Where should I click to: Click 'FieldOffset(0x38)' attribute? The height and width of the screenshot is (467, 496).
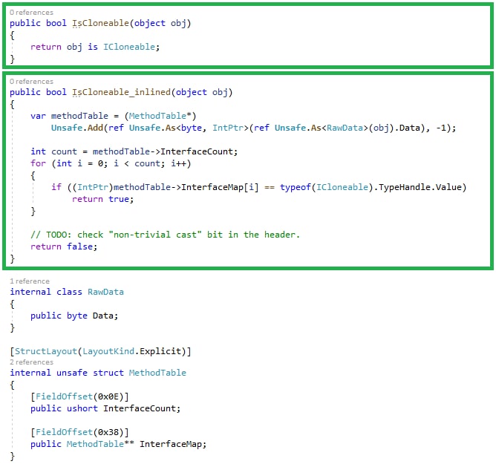coord(79,432)
